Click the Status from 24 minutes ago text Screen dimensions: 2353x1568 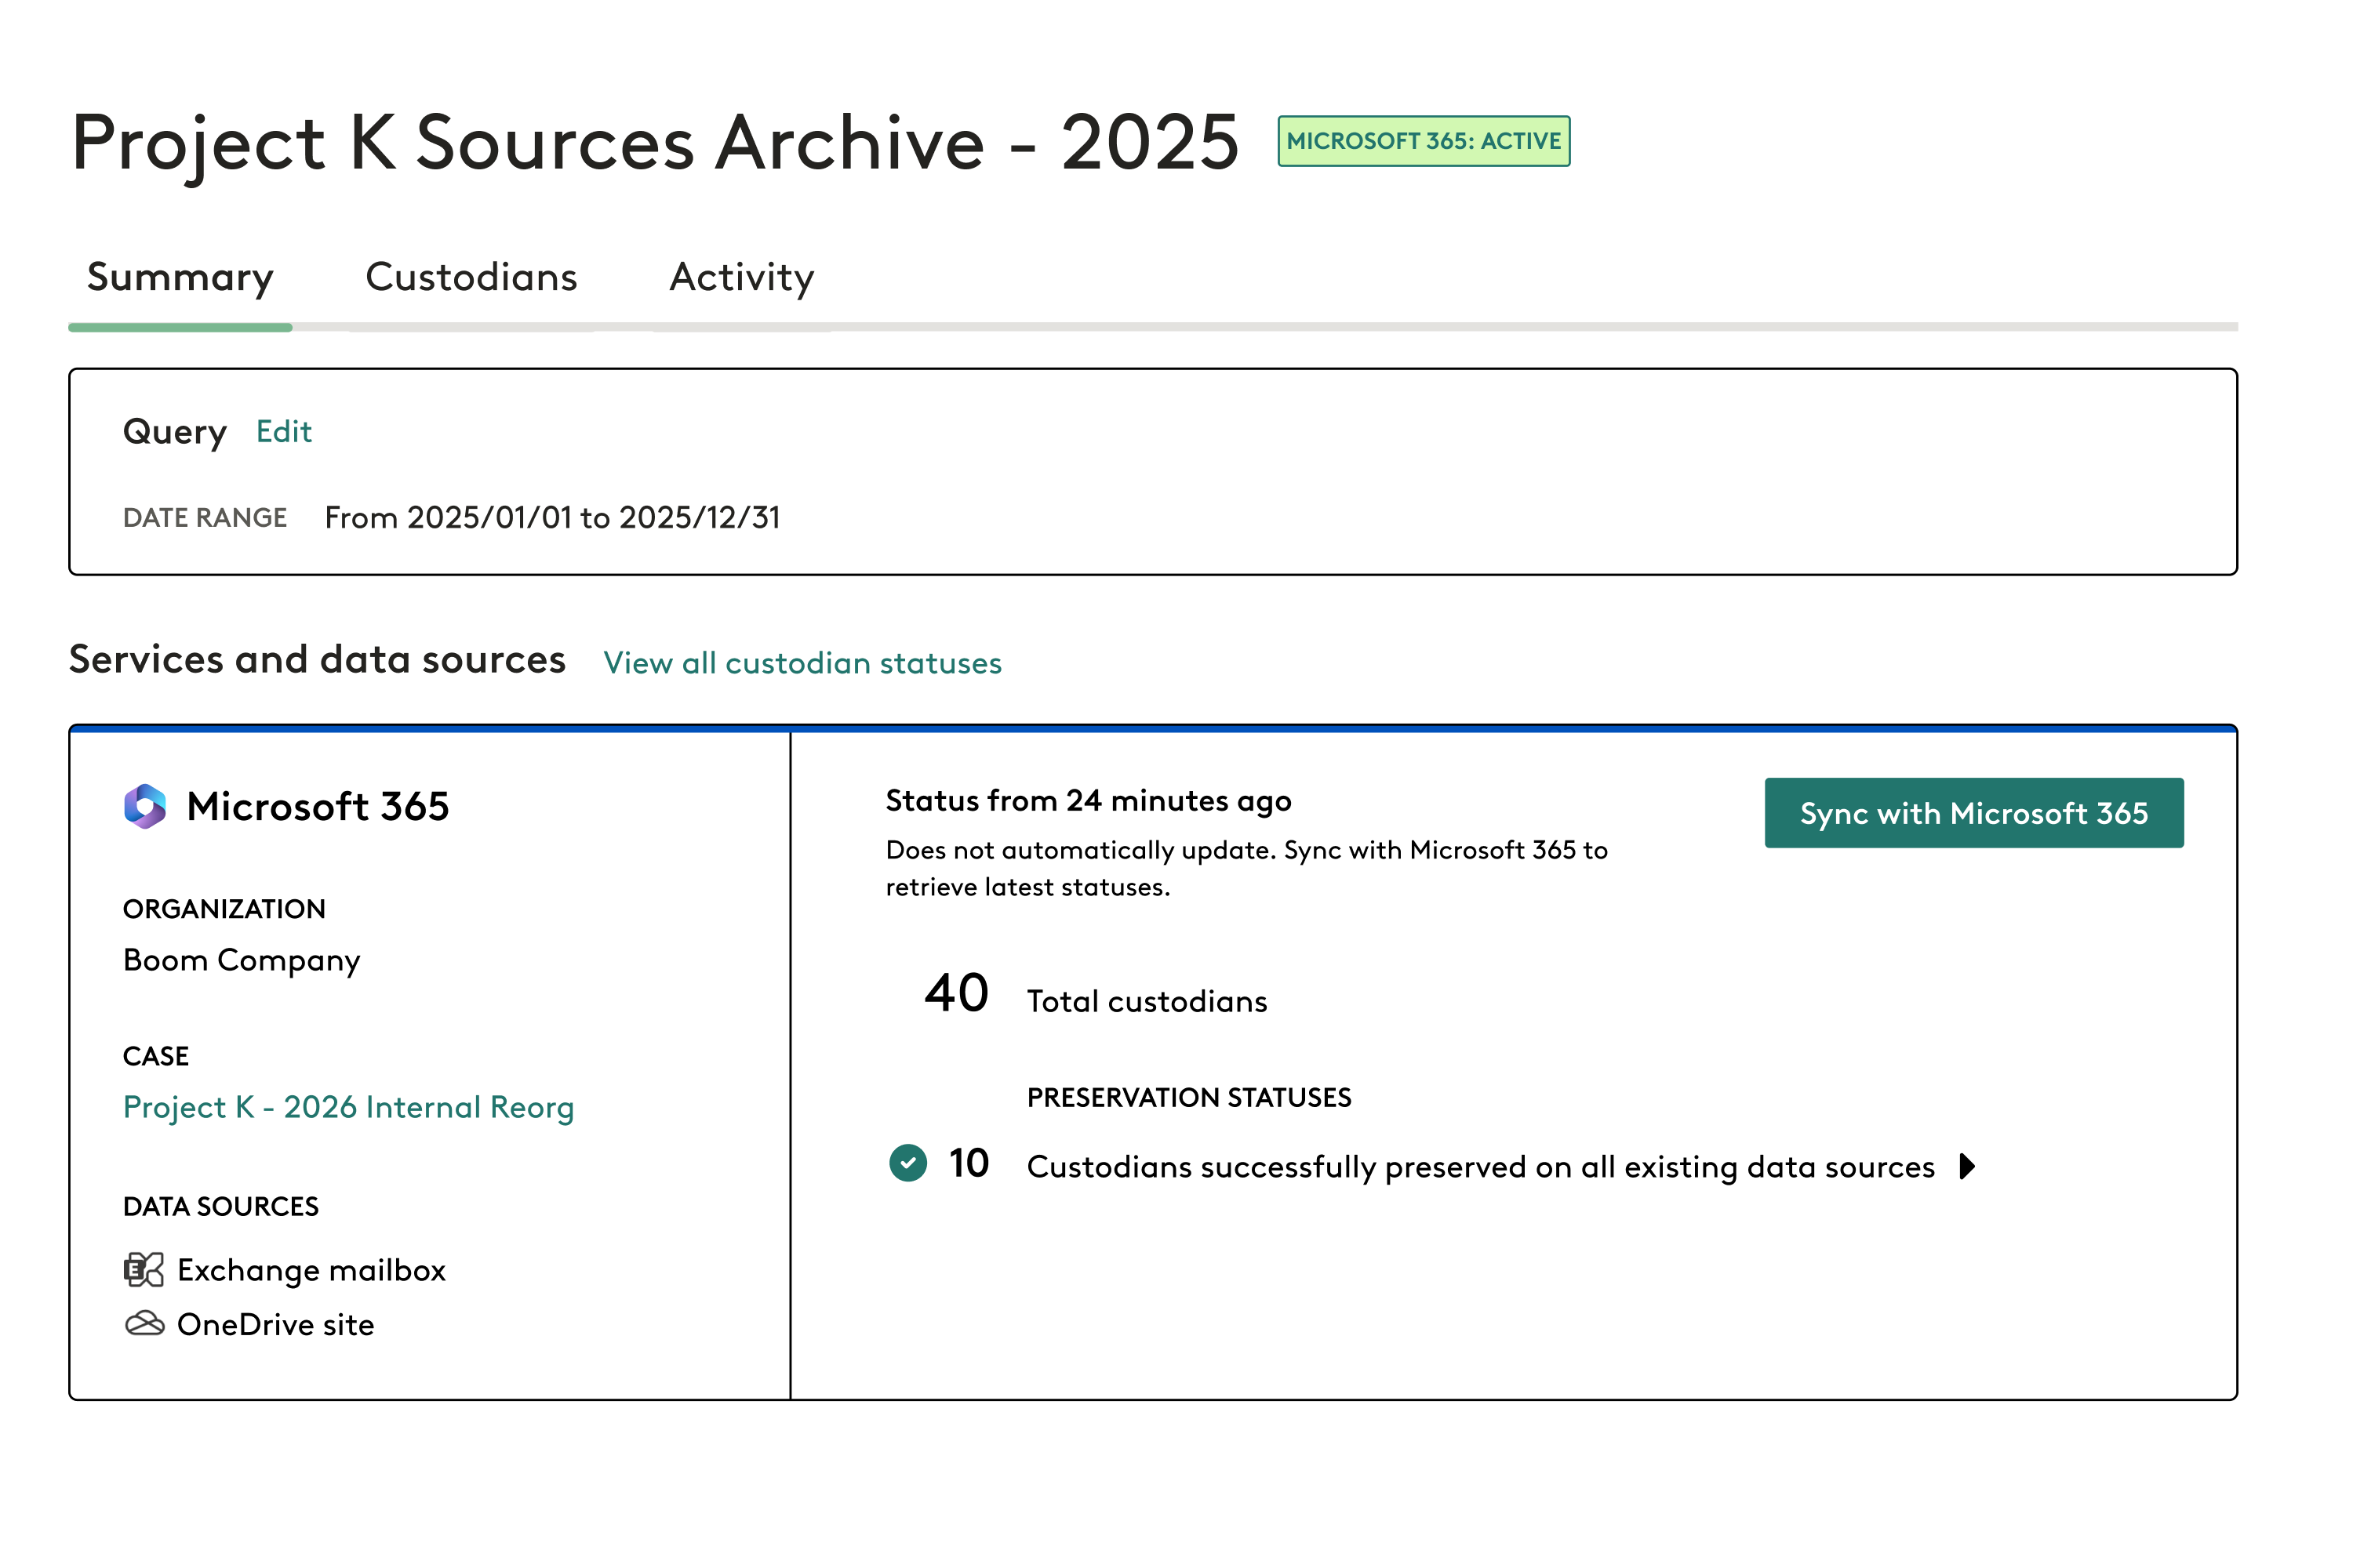coord(1089,801)
